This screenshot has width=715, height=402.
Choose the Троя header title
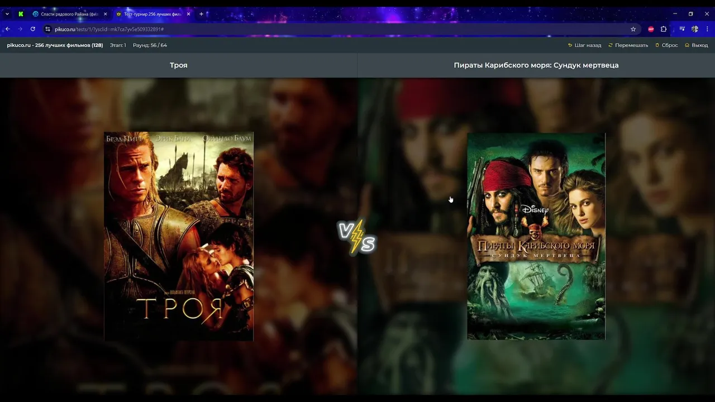[179, 65]
